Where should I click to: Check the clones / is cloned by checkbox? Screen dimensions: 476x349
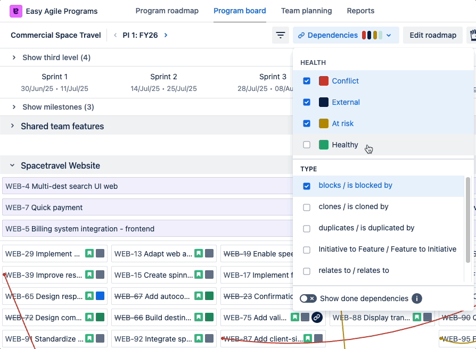coord(307,207)
